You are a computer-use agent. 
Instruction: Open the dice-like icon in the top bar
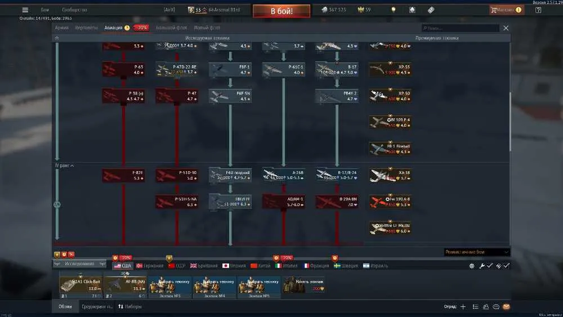[x=431, y=10]
